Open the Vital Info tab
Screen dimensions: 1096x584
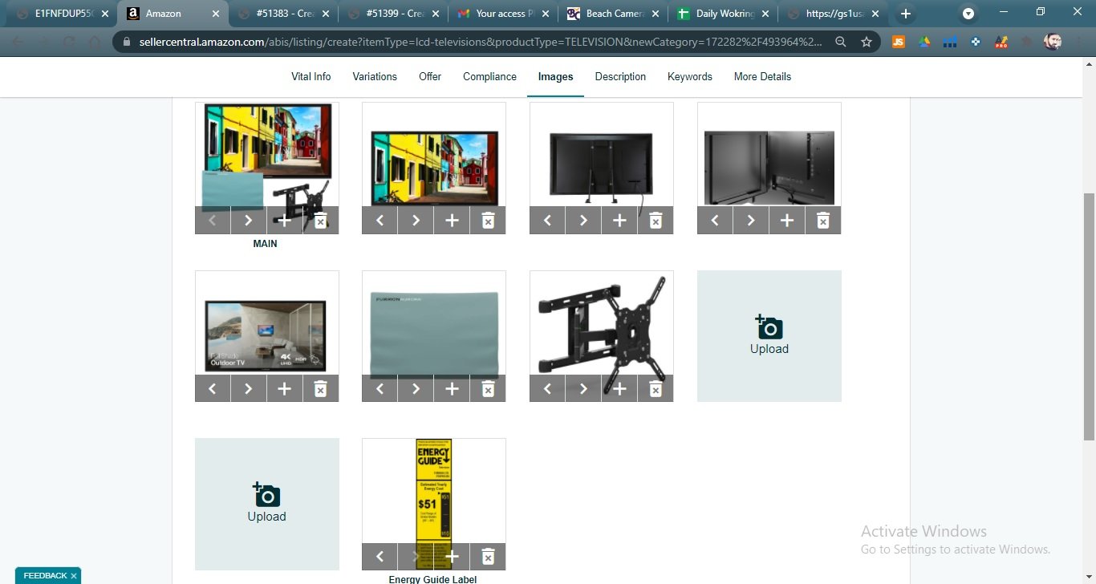click(311, 77)
